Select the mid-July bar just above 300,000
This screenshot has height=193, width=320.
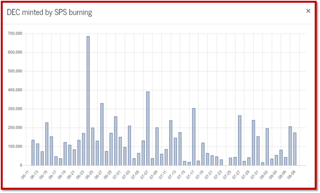click(194, 137)
